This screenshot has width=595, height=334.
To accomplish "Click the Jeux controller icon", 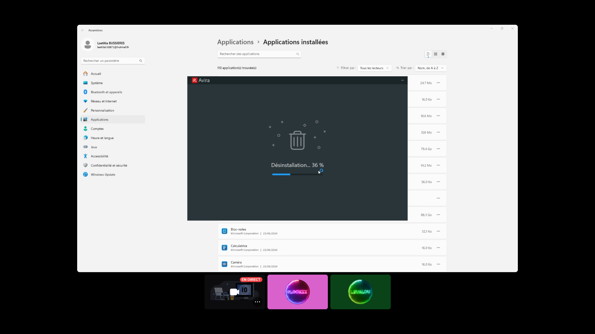I will pos(86,147).
